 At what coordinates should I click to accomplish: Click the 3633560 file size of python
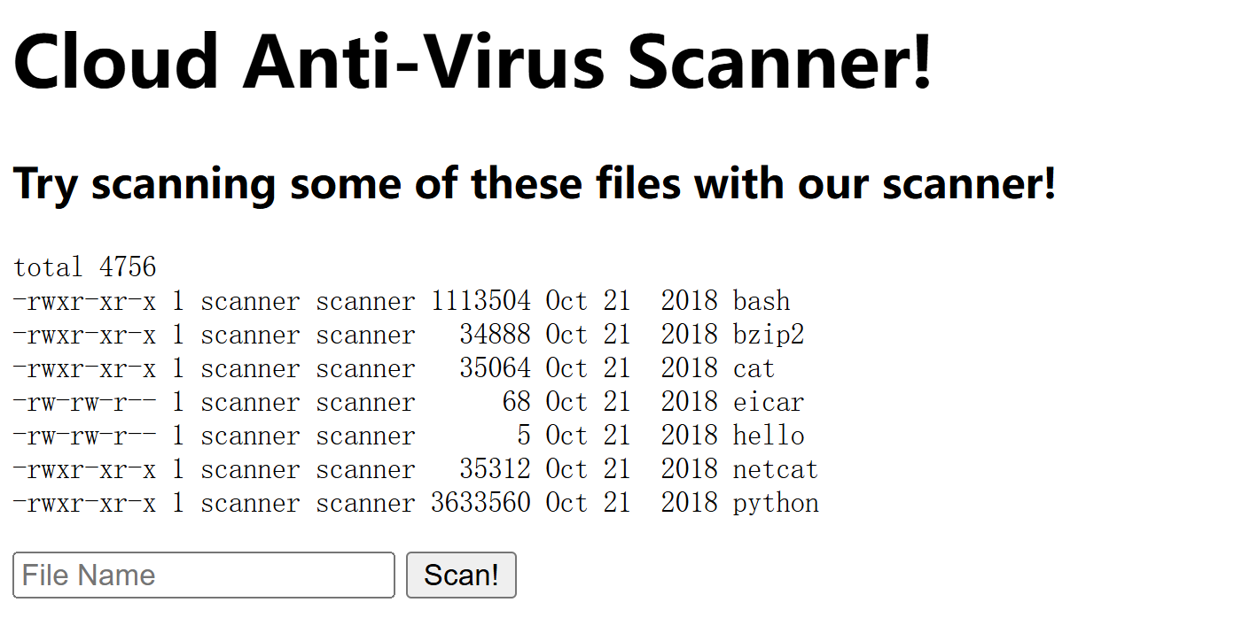tap(481, 503)
